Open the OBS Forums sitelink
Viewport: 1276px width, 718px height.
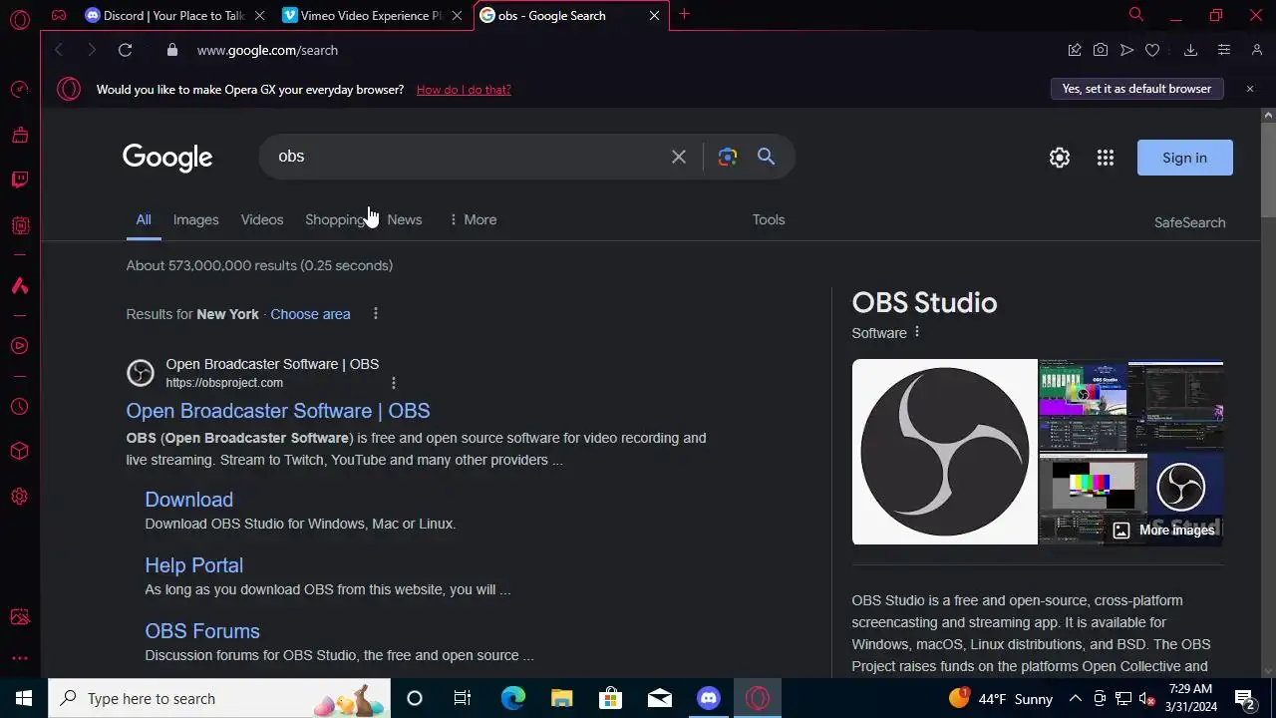[202, 631]
